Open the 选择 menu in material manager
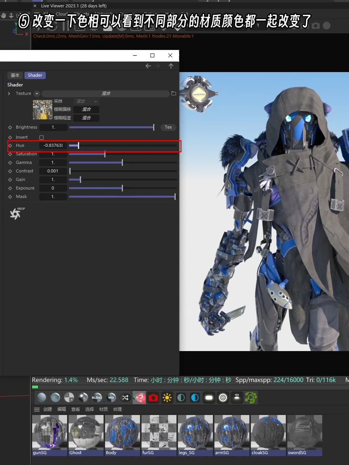Viewport: 349px width, 465px height. 89,410
